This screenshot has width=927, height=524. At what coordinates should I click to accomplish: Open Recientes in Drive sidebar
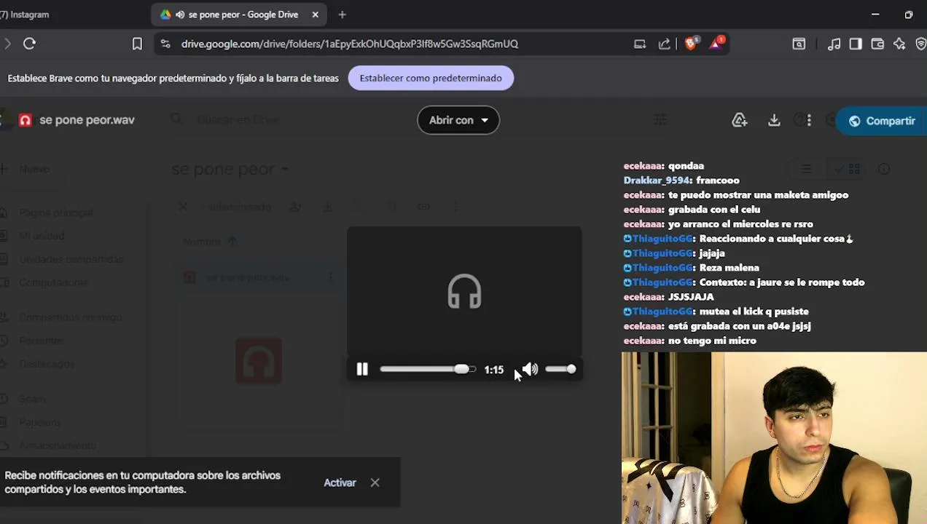[x=42, y=341]
